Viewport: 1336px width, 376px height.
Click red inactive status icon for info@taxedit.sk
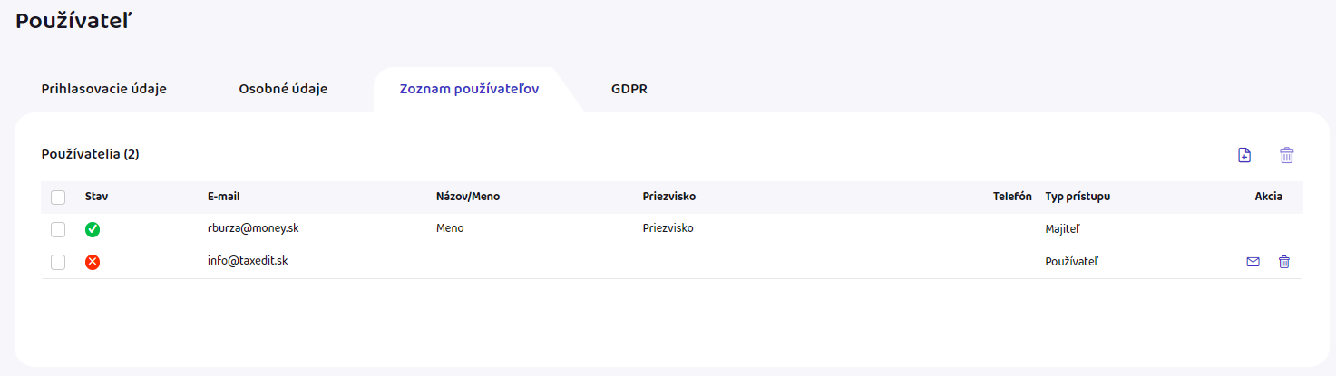[x=93, y=262]
